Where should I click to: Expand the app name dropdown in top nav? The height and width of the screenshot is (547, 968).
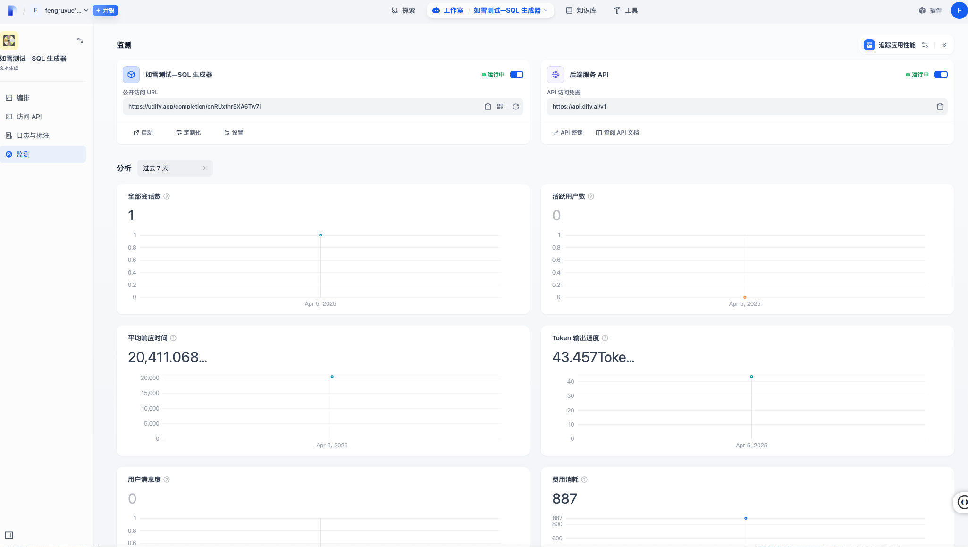(546, 10)
